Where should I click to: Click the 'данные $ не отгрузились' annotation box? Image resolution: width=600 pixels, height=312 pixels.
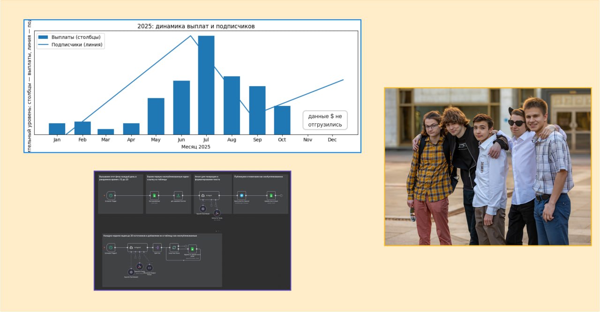click(325, 120)
